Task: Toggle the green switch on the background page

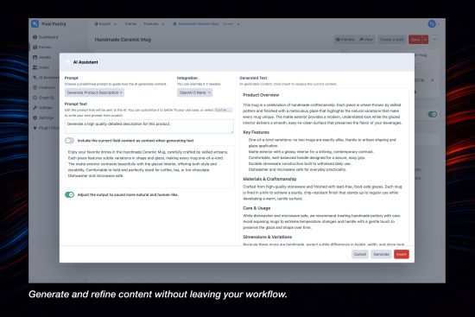Action: tap(433, 114)
